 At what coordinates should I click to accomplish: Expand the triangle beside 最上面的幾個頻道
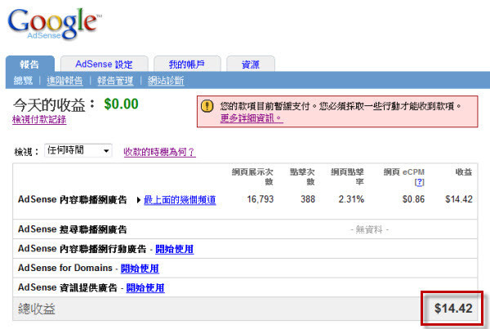point(139,200)
